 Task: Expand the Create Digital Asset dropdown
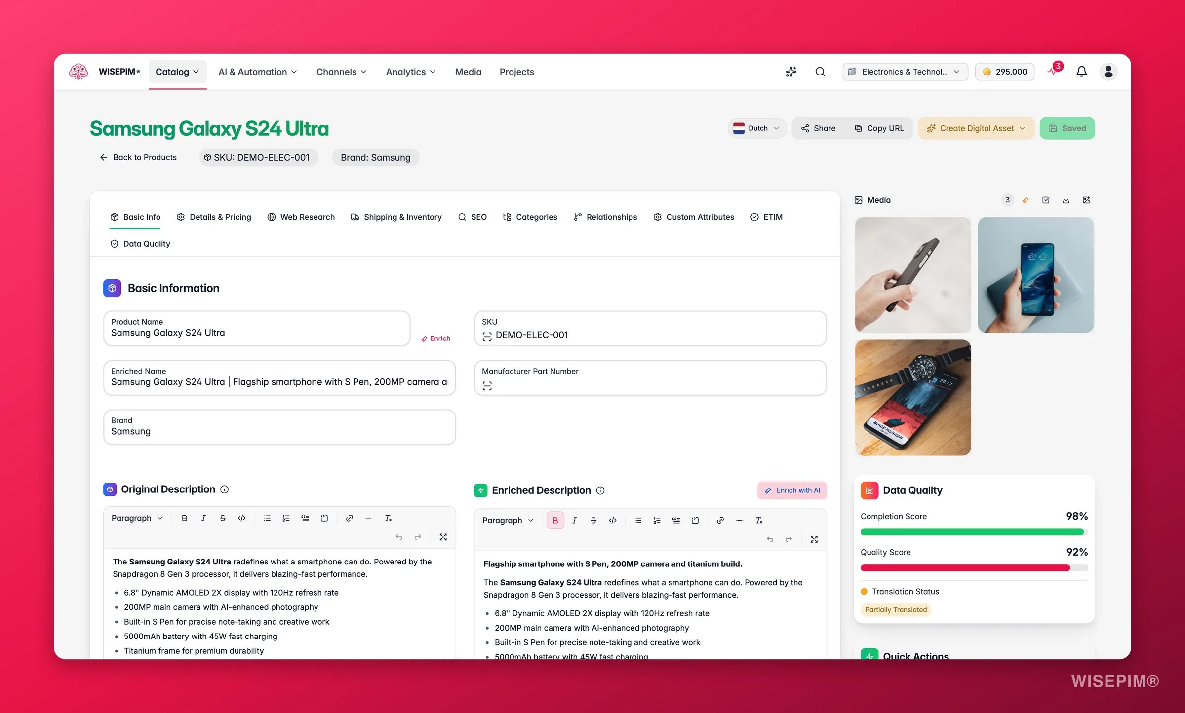coord(976,128)
